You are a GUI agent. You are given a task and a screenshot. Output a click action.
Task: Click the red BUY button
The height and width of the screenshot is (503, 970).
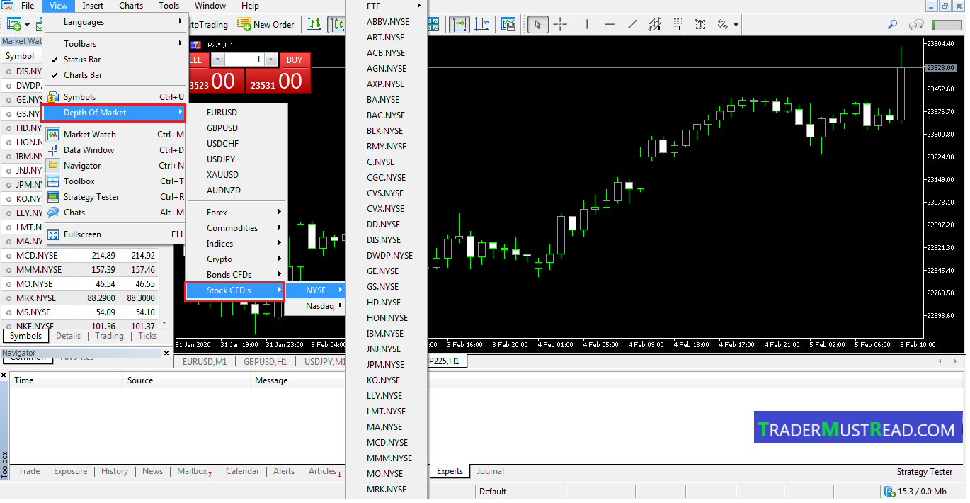coord(295,60)
